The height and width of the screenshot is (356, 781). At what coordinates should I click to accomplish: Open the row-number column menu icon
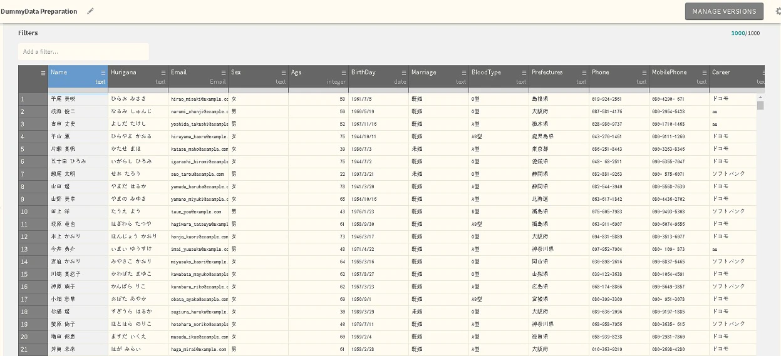pos(43,73)
